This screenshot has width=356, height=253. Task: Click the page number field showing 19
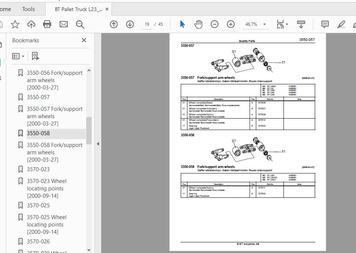(147, 24)
